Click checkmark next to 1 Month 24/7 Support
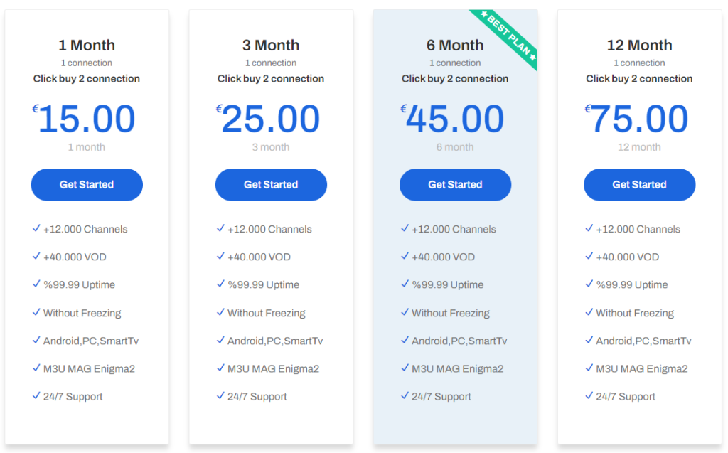This screenshot has width=728, height=453. 36,395
